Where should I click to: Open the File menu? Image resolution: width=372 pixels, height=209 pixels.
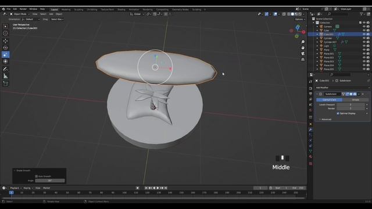[9, 9]
